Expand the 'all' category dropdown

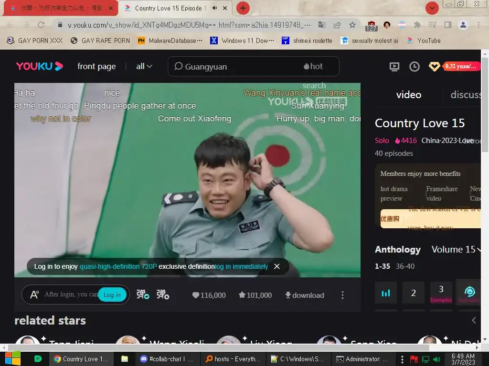(x=144, y=66)
